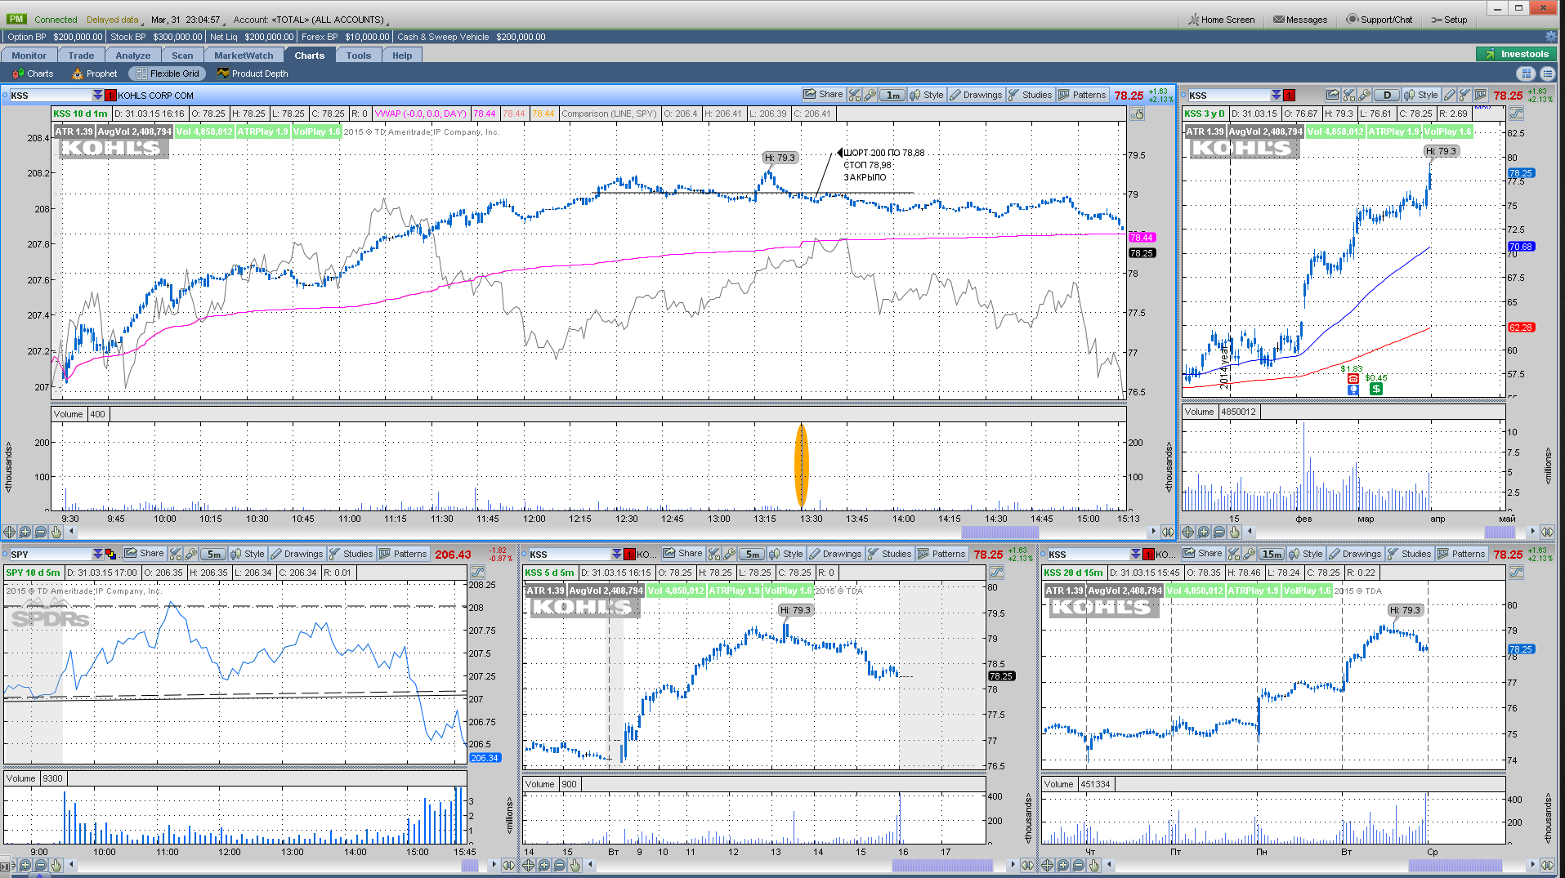Screen dimensions: 1565x878
Task: Open account selector dropdown <TOTAL> (ALL ACCOUNTS)
Action: pyautogui.click(x=329, y=20)
